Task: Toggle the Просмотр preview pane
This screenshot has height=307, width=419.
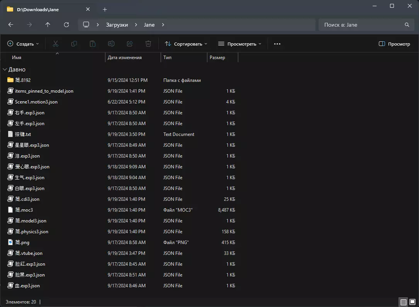Action: click(x=394, y=44)
